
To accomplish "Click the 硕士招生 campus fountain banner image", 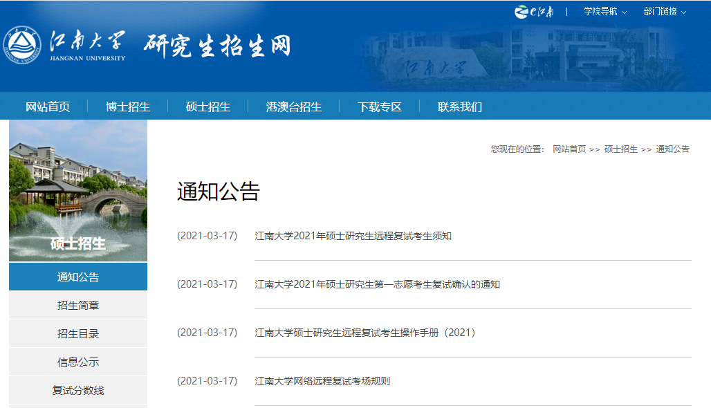I will click(x=78, y=190).
